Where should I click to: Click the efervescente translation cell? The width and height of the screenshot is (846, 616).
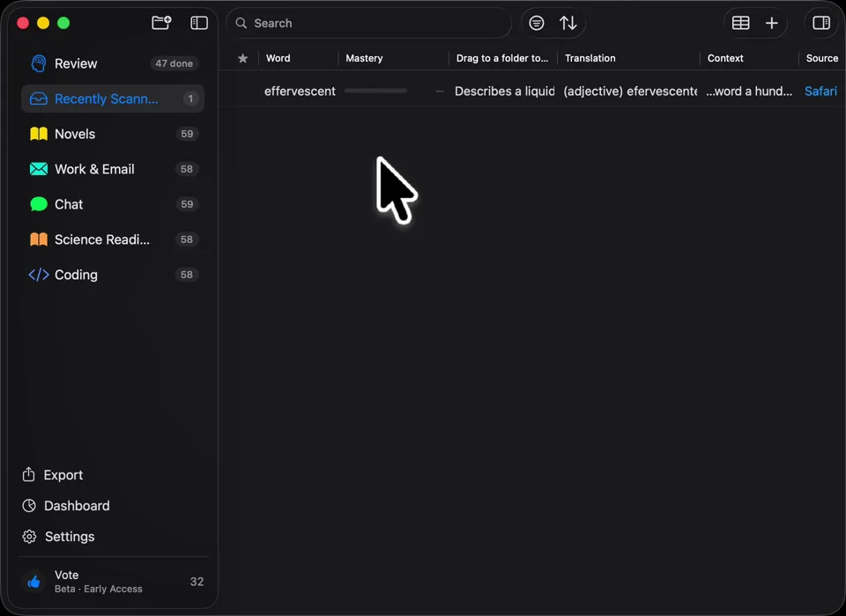click(630, 91)
